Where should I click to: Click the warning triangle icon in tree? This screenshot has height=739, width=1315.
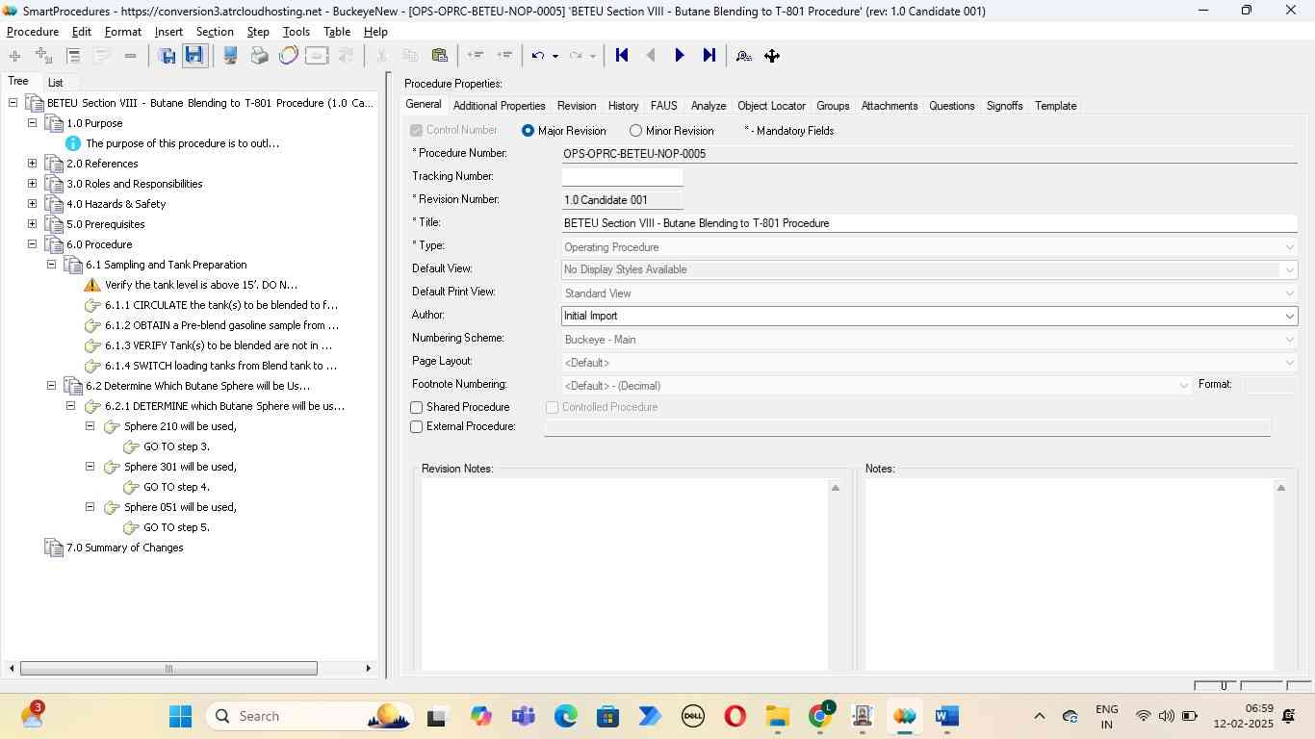(x=92, y=285)
